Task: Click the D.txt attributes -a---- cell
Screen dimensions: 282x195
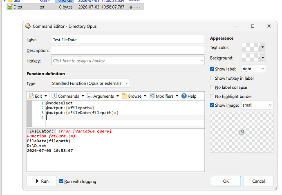Action: click(x=134, y=7)
